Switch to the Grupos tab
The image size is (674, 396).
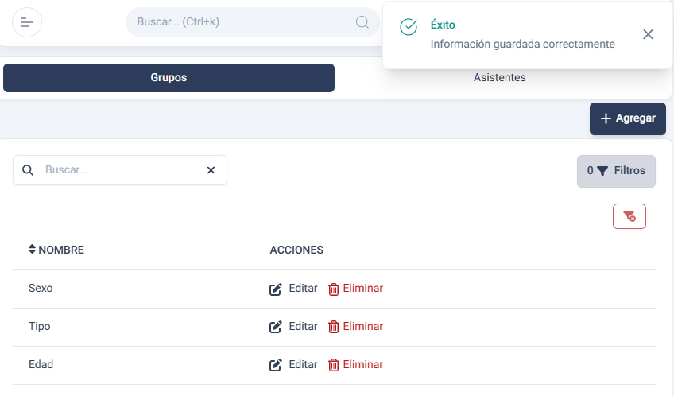pos(168,78)
